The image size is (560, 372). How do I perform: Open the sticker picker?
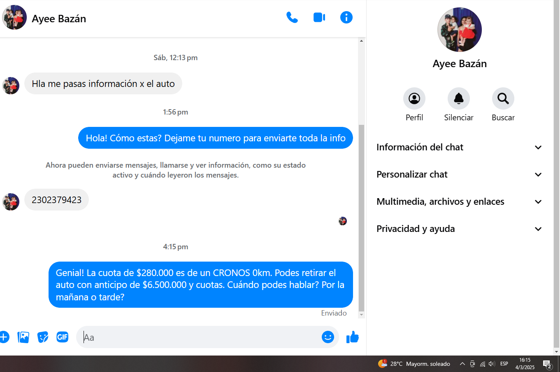43,337
